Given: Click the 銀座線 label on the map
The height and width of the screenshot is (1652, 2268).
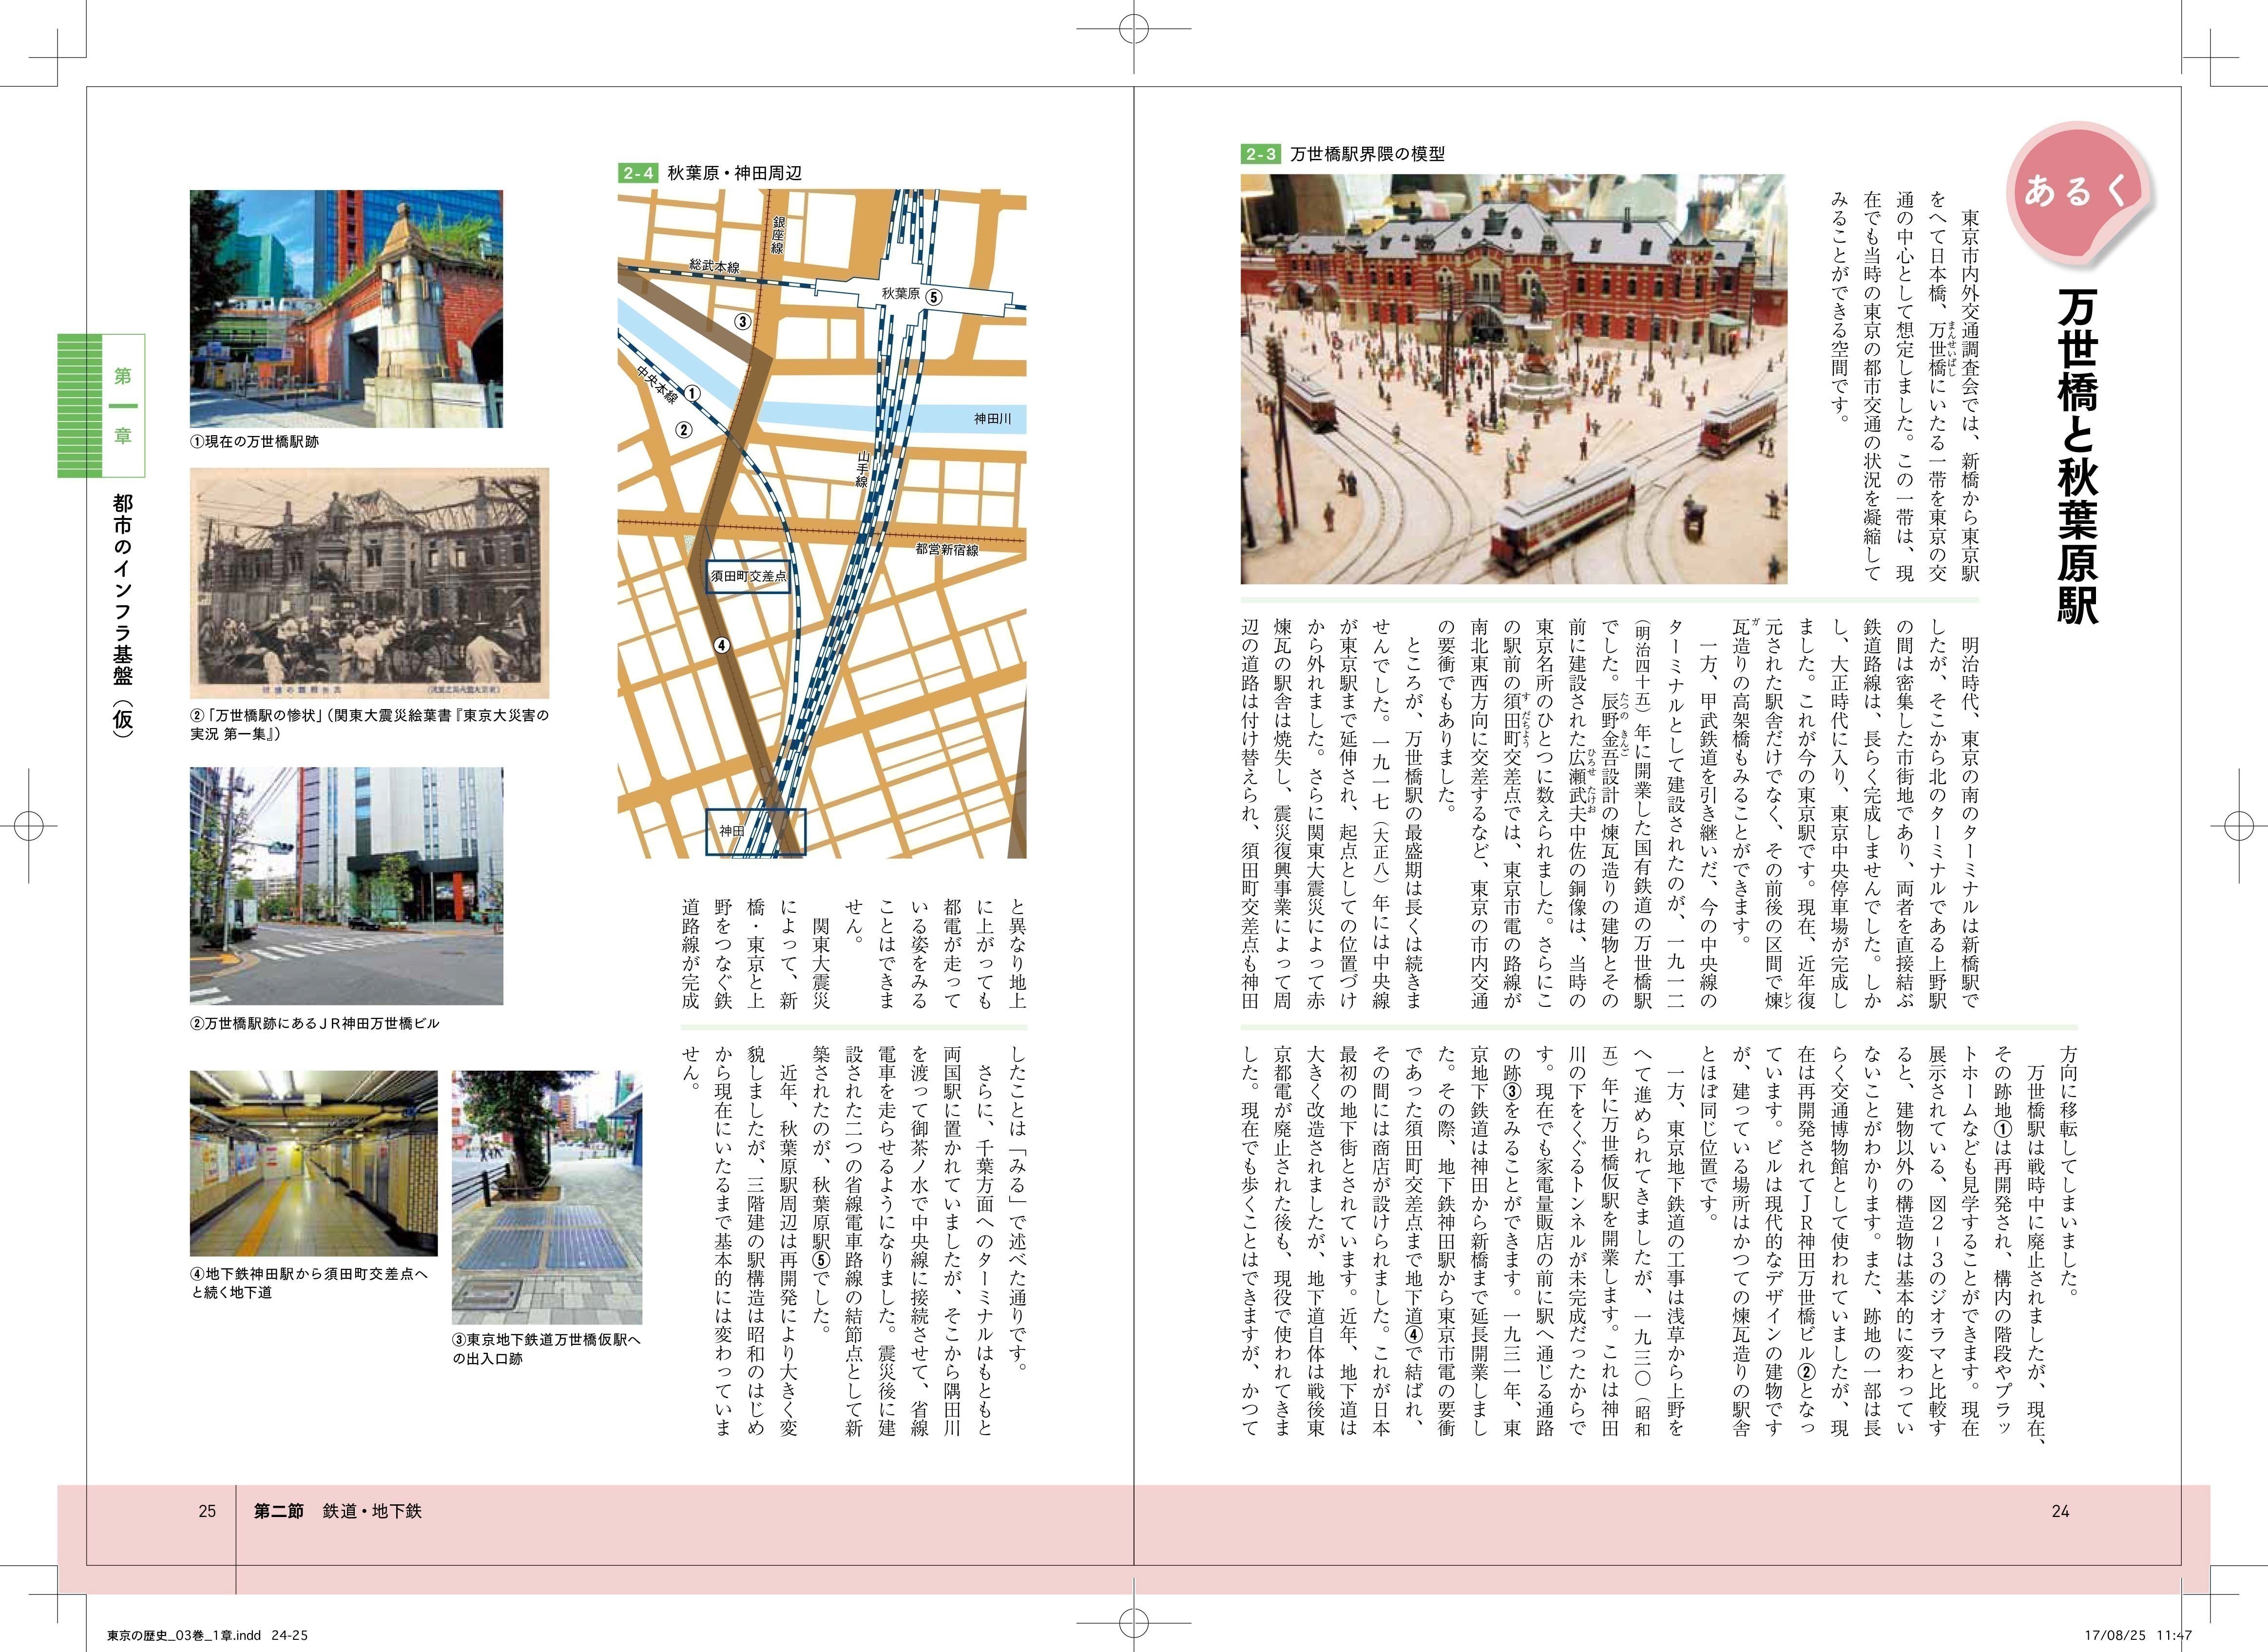Looking at the screenshot, I should [777, 234].
